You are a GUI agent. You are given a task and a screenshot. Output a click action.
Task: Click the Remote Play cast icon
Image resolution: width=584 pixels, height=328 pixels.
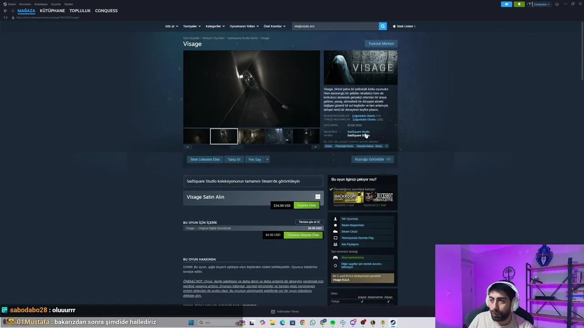click(x=335, y=238)
